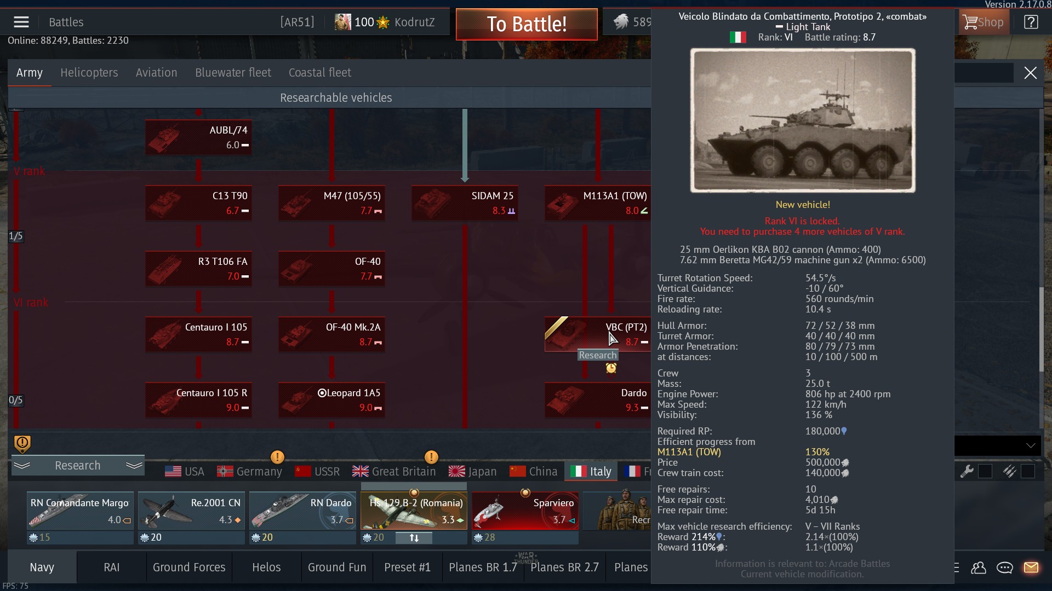
Task: Select the Great Britain nation tab
Action: (394, 471)
